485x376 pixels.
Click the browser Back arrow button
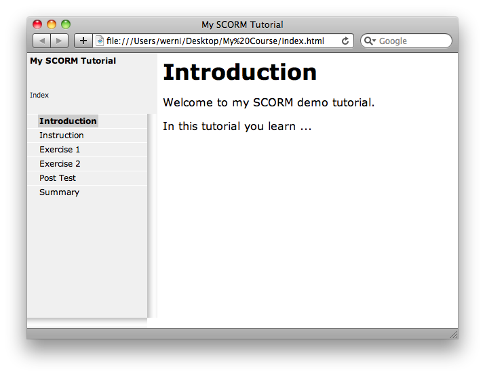[41, 41]
